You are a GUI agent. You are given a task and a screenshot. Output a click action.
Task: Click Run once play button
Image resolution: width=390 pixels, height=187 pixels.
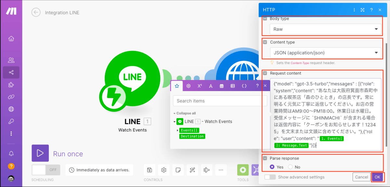point(40,153)
